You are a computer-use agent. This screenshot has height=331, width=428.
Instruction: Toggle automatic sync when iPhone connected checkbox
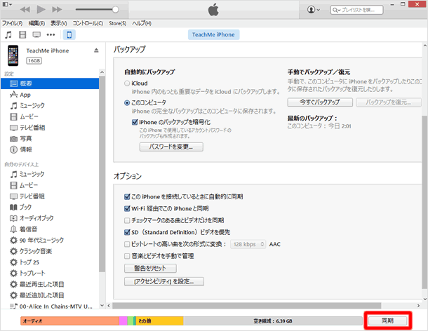[127, 197]
